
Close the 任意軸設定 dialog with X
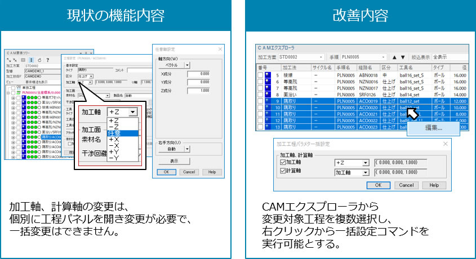[221, 50]
